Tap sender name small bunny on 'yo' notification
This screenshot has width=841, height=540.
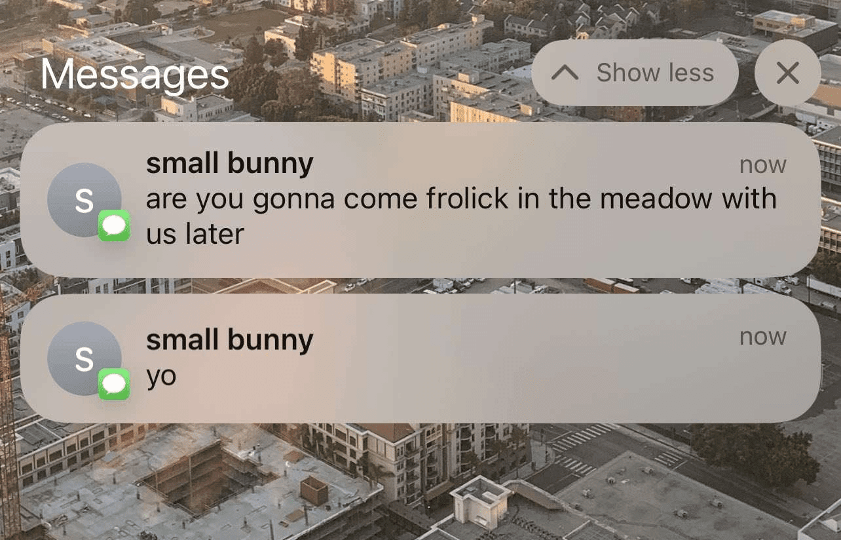point(229,340)
